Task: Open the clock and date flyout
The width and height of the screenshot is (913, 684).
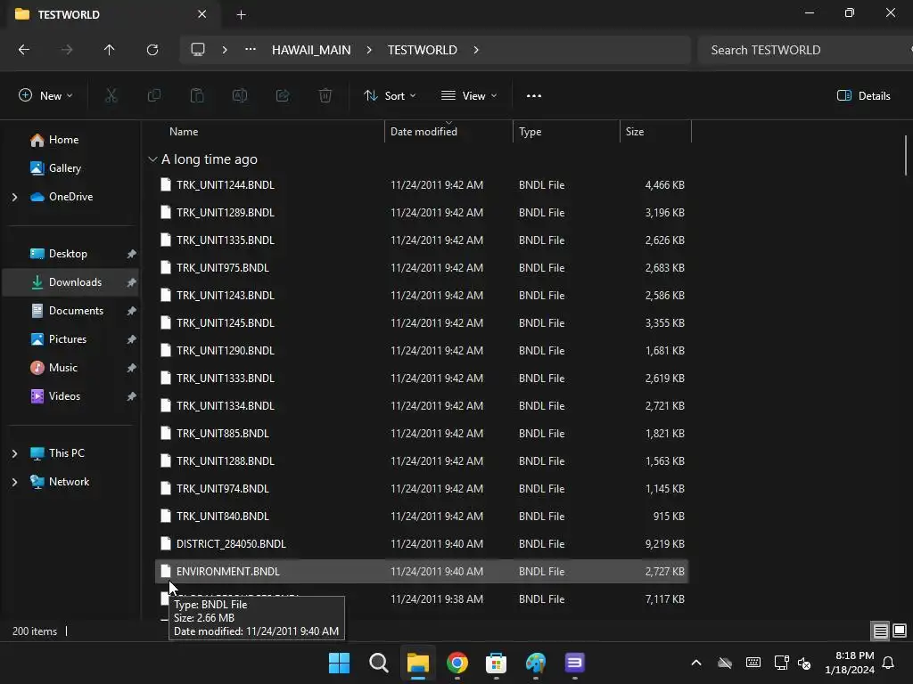Action: [850, 663]
